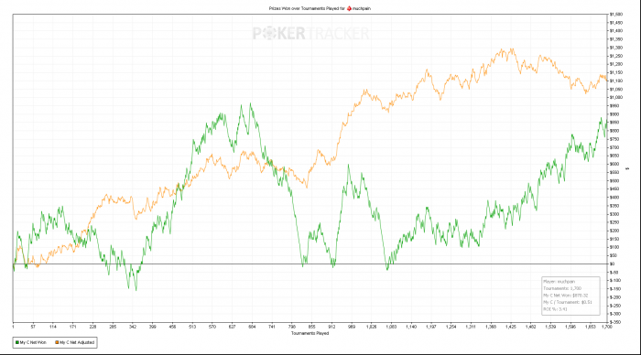The image size is (641, 355).
Task: Click the orange My C Net Adjusted legend swatch
Action: click(57, 342)
